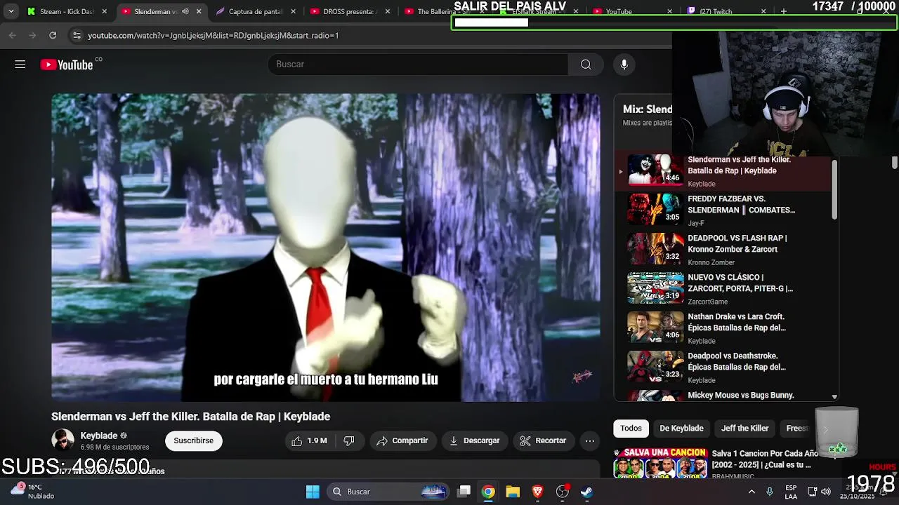Screen dimensions: 899x505
Task: Click taskbar Buscar search box
Action: click(x=388, y=492)
